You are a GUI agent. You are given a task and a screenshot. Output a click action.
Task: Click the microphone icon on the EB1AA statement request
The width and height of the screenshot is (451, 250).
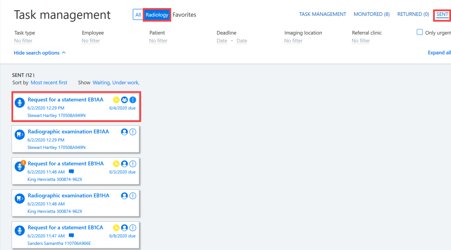point(20,103)
